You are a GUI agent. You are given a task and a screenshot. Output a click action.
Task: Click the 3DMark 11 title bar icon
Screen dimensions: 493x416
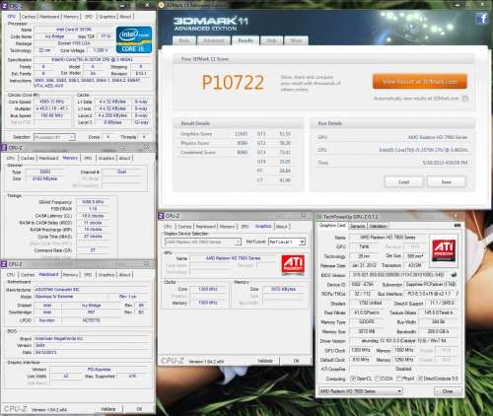coord(162,5)
